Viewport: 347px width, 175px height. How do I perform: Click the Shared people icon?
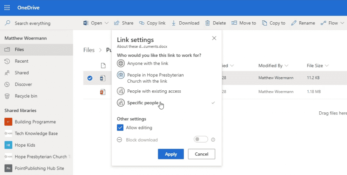pyautogui.click(x=7, y=73)
